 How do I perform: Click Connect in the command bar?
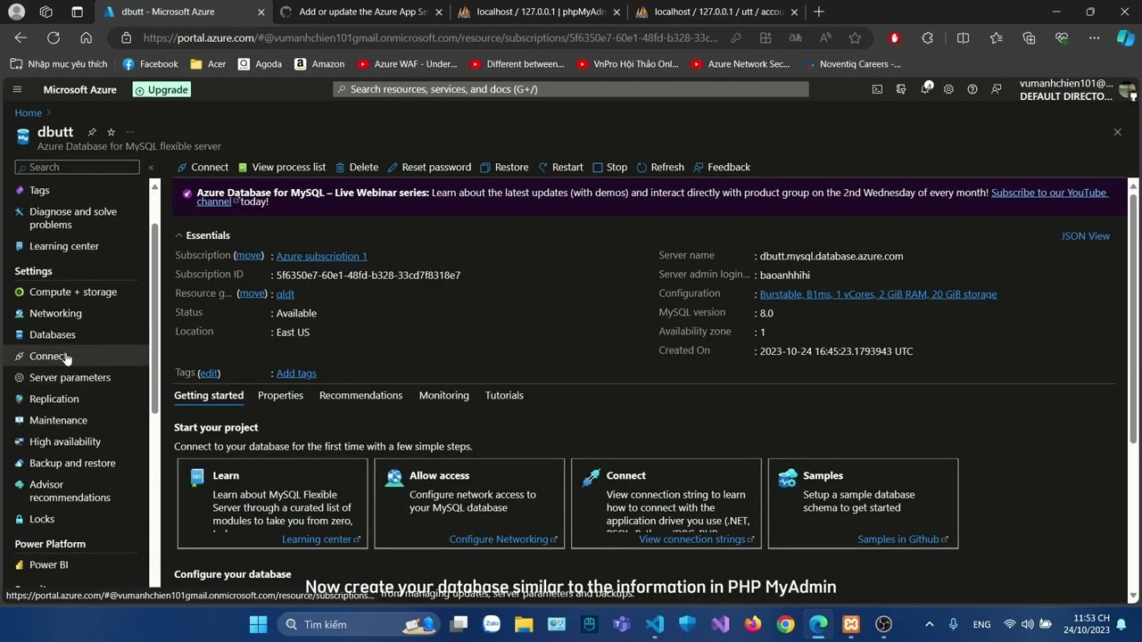click(203, 167)
